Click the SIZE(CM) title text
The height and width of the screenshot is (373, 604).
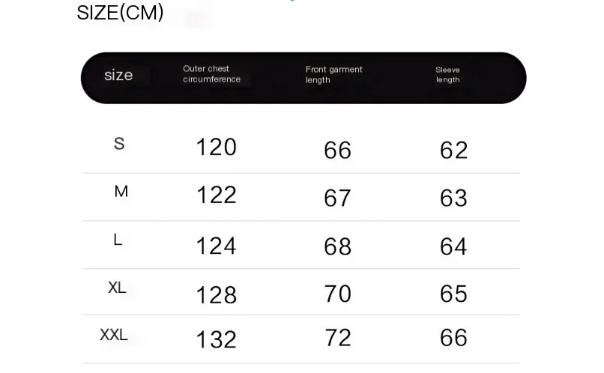click(120, 13)
